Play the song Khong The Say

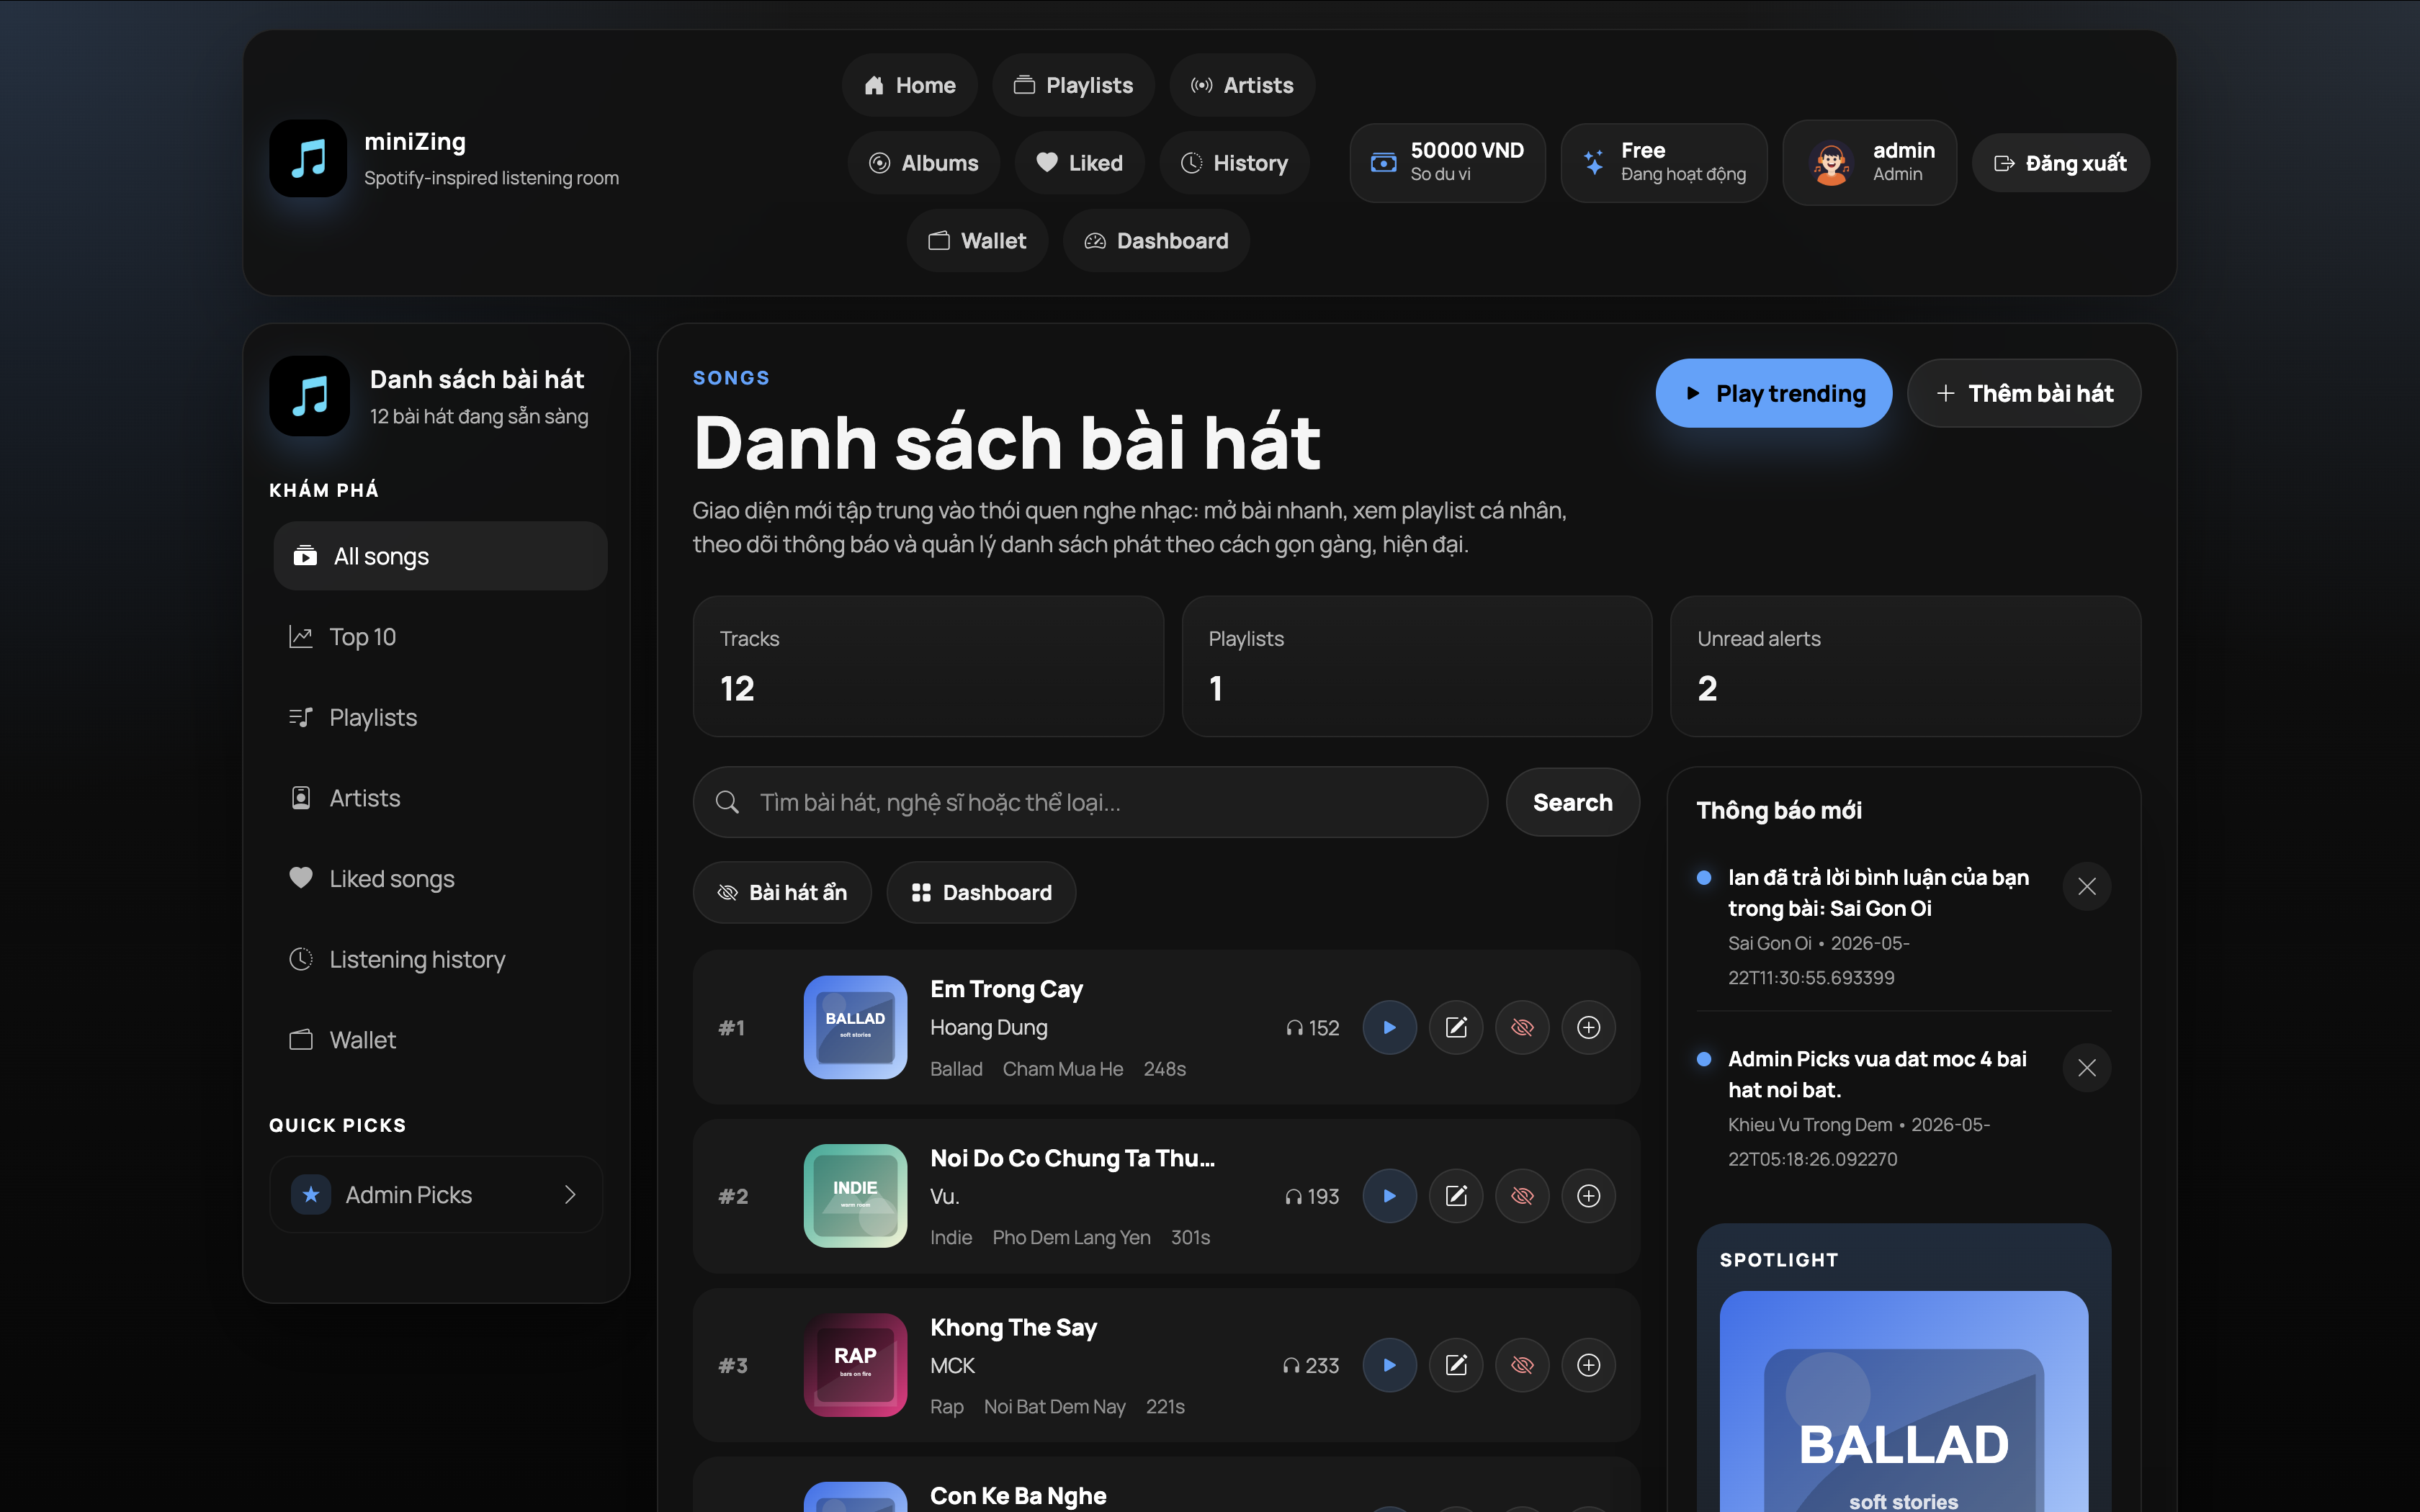point(1389,1365)
